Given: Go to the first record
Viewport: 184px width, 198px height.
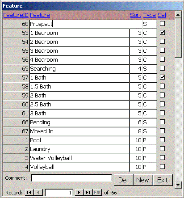Looking at the screenshot, I should [29, 192].
